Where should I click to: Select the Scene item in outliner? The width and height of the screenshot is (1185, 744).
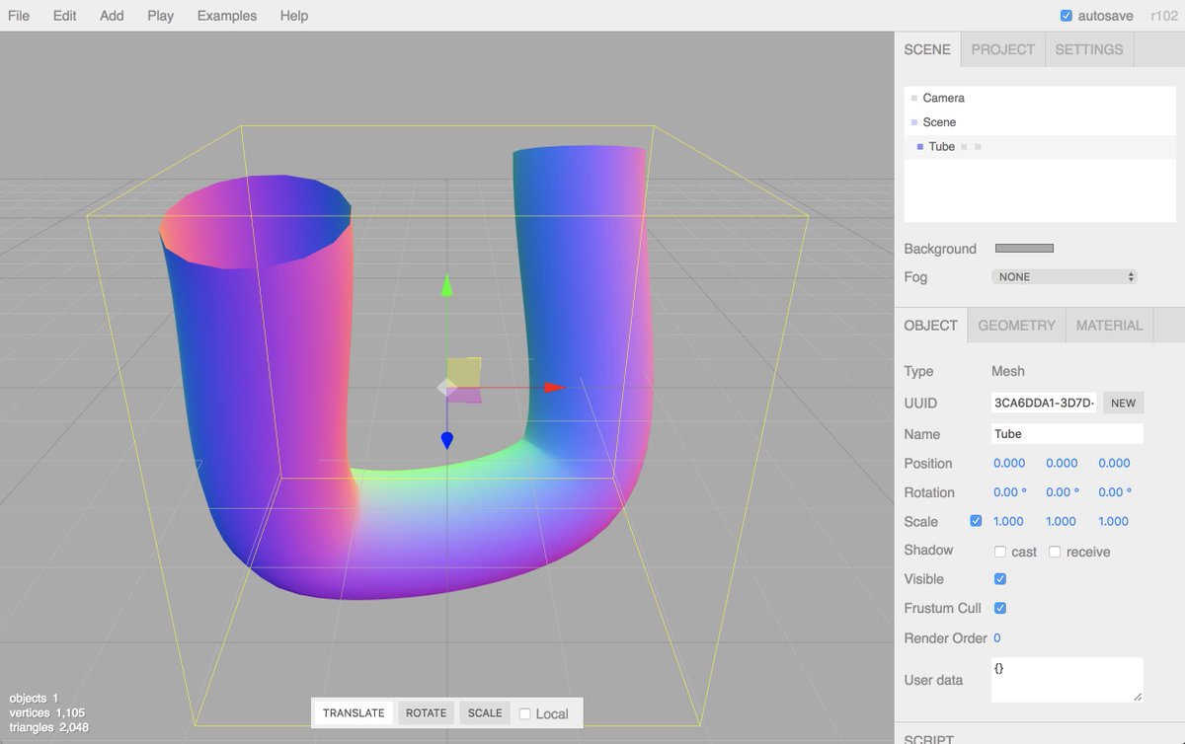coord(938,122)
